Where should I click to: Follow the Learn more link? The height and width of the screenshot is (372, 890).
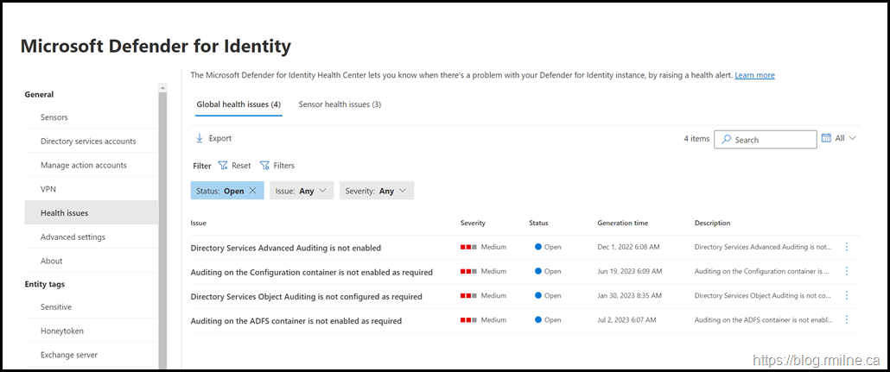pyautogui.click(x=754, y=75)
